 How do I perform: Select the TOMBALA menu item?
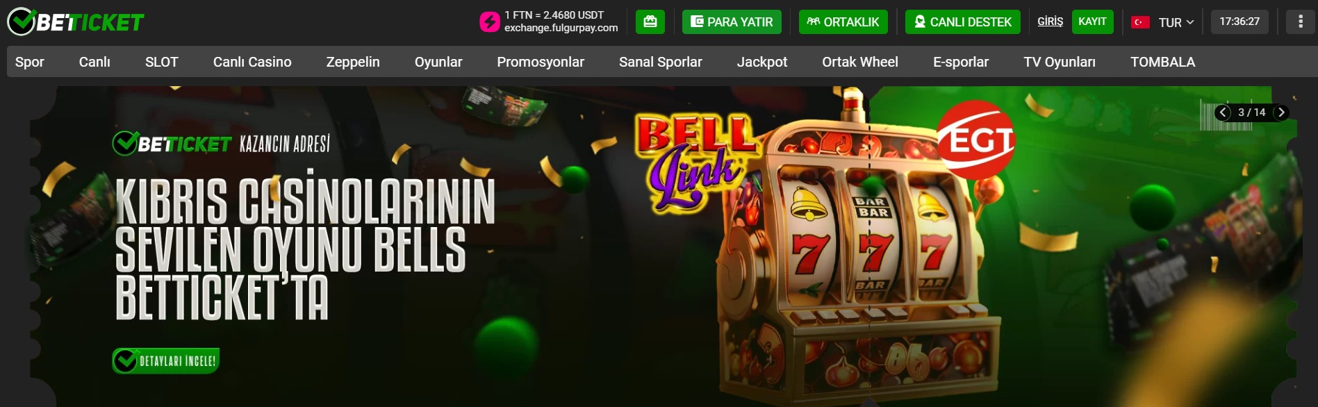coord(1162,62)
